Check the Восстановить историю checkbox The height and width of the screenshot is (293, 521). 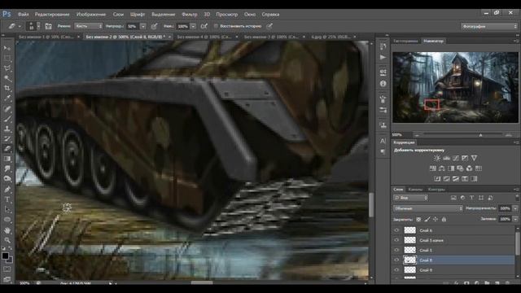(x=216, y=26)
